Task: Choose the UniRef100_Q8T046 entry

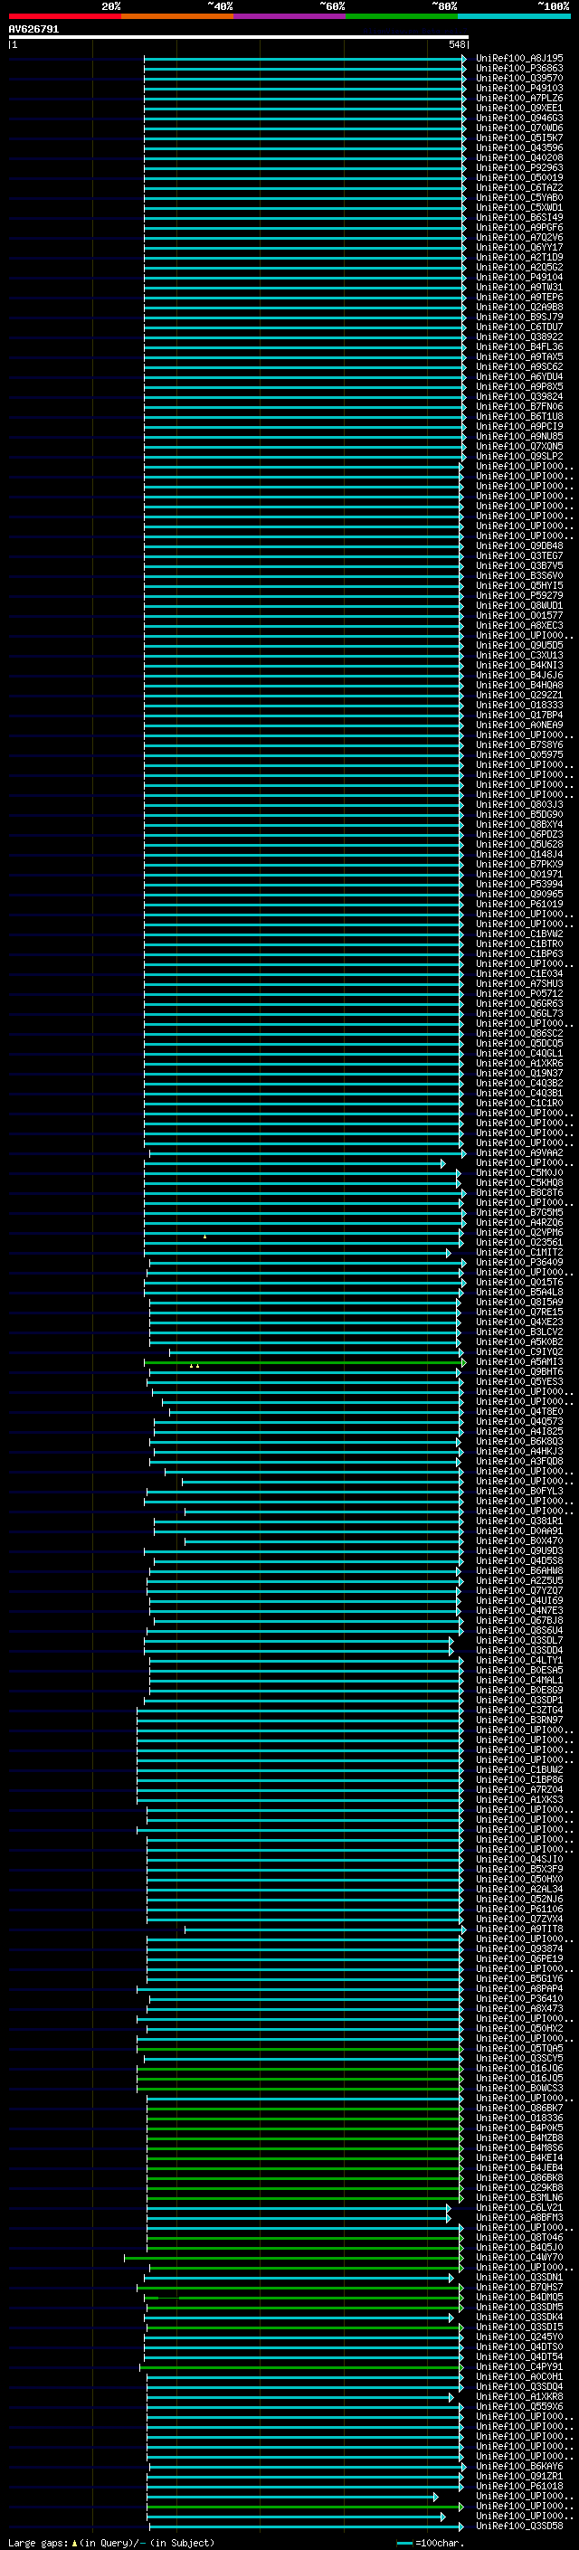Action: pos(519,2237)
